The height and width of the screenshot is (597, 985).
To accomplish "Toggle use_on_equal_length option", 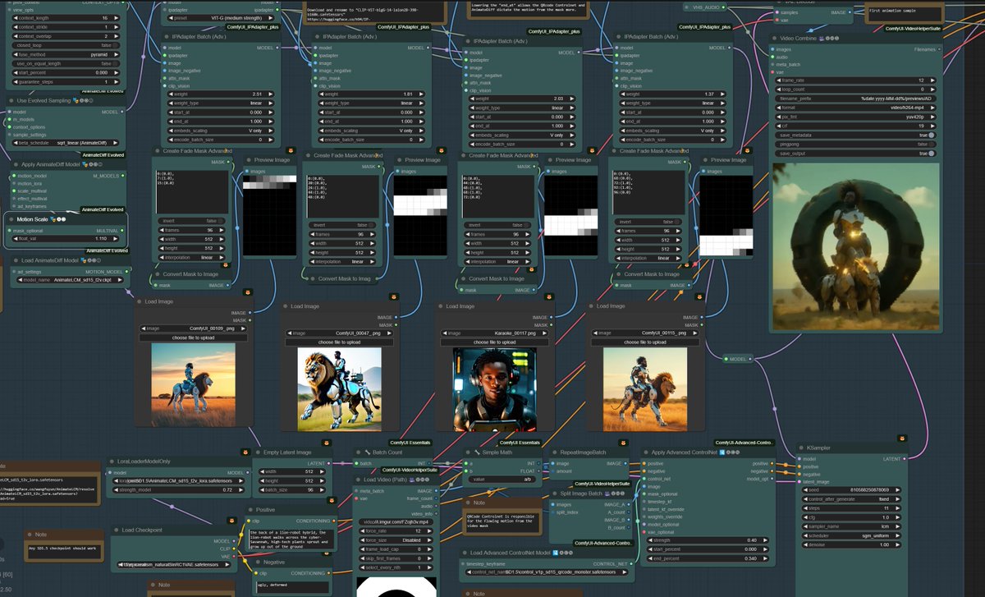I will (65, 63).
